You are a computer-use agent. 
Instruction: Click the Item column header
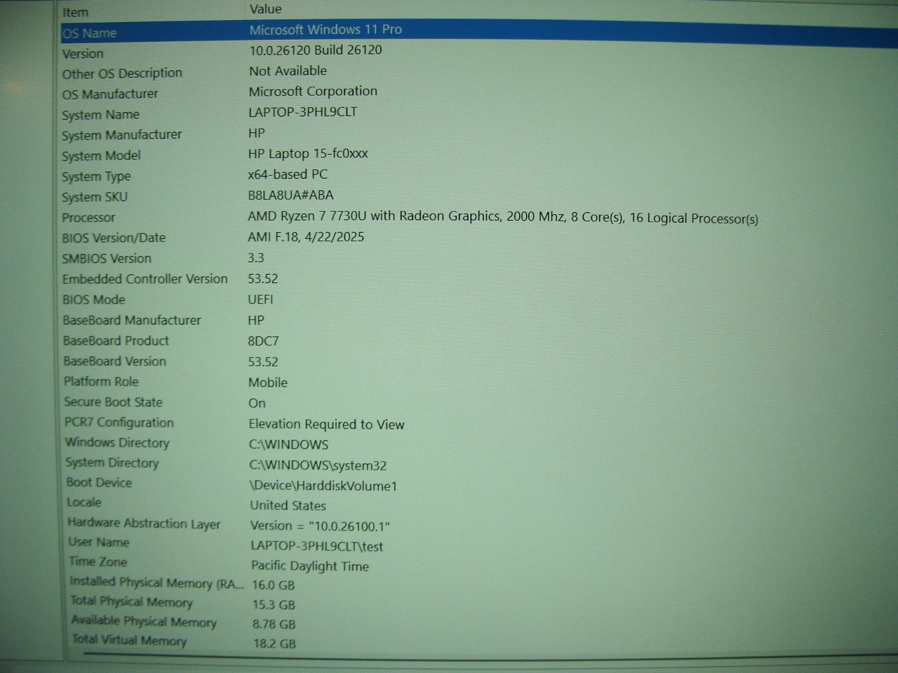click(x=75, y=12)
